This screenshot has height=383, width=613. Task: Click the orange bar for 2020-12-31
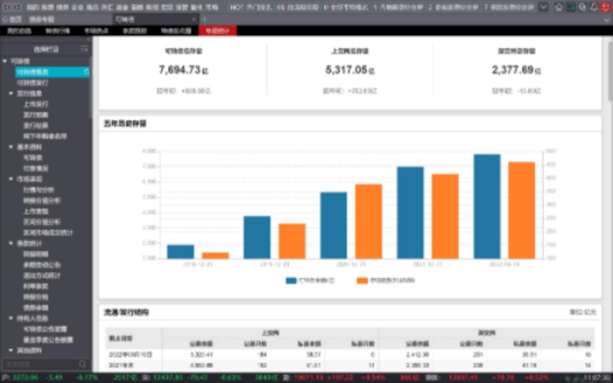(x=369, y=222)
